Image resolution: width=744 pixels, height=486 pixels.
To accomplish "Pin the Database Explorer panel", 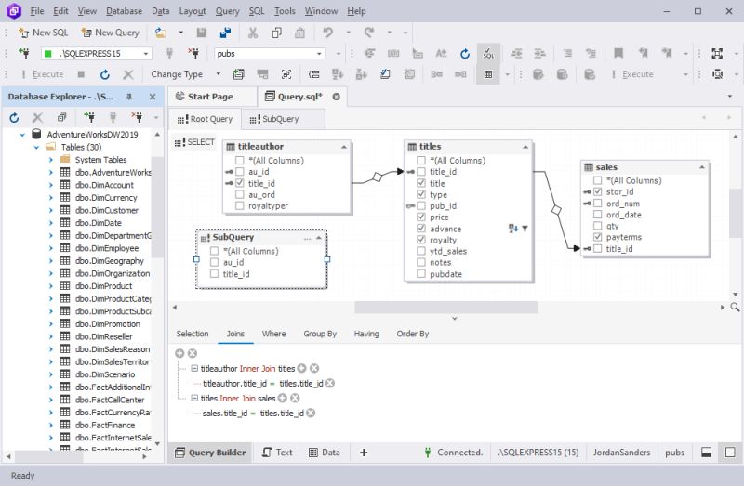I will (129, 97).
